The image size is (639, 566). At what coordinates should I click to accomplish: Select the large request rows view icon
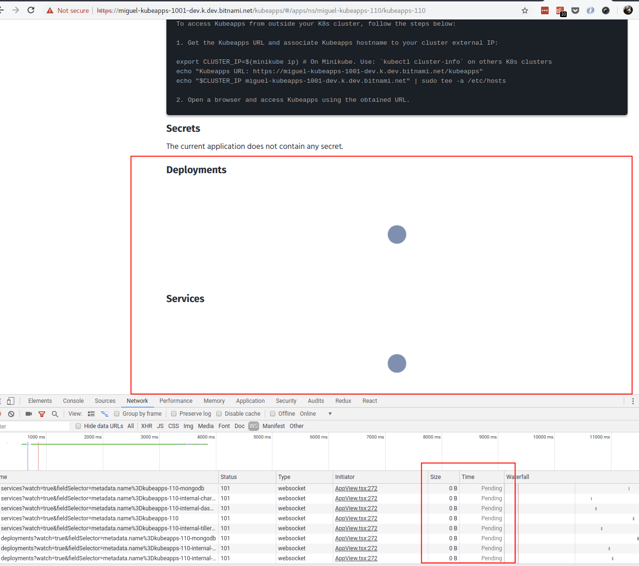[91, 413]
